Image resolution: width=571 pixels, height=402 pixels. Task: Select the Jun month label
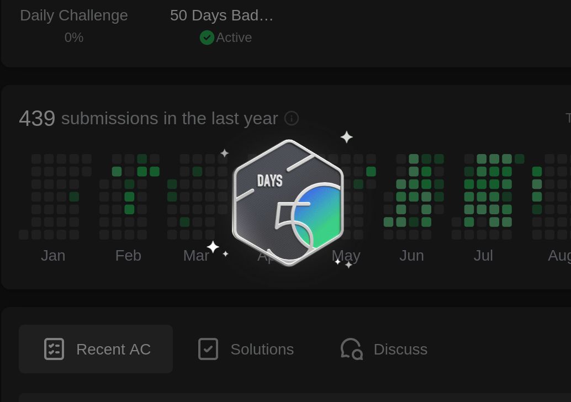tap(411, 256)
